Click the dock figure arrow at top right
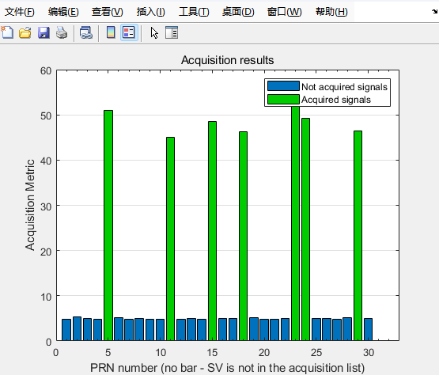Screen dimensions: 439x375 [x=434, y=11]
